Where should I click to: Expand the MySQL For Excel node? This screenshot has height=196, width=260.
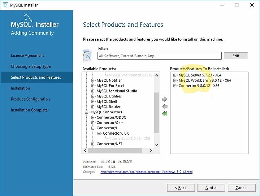[x=93, y=86]
